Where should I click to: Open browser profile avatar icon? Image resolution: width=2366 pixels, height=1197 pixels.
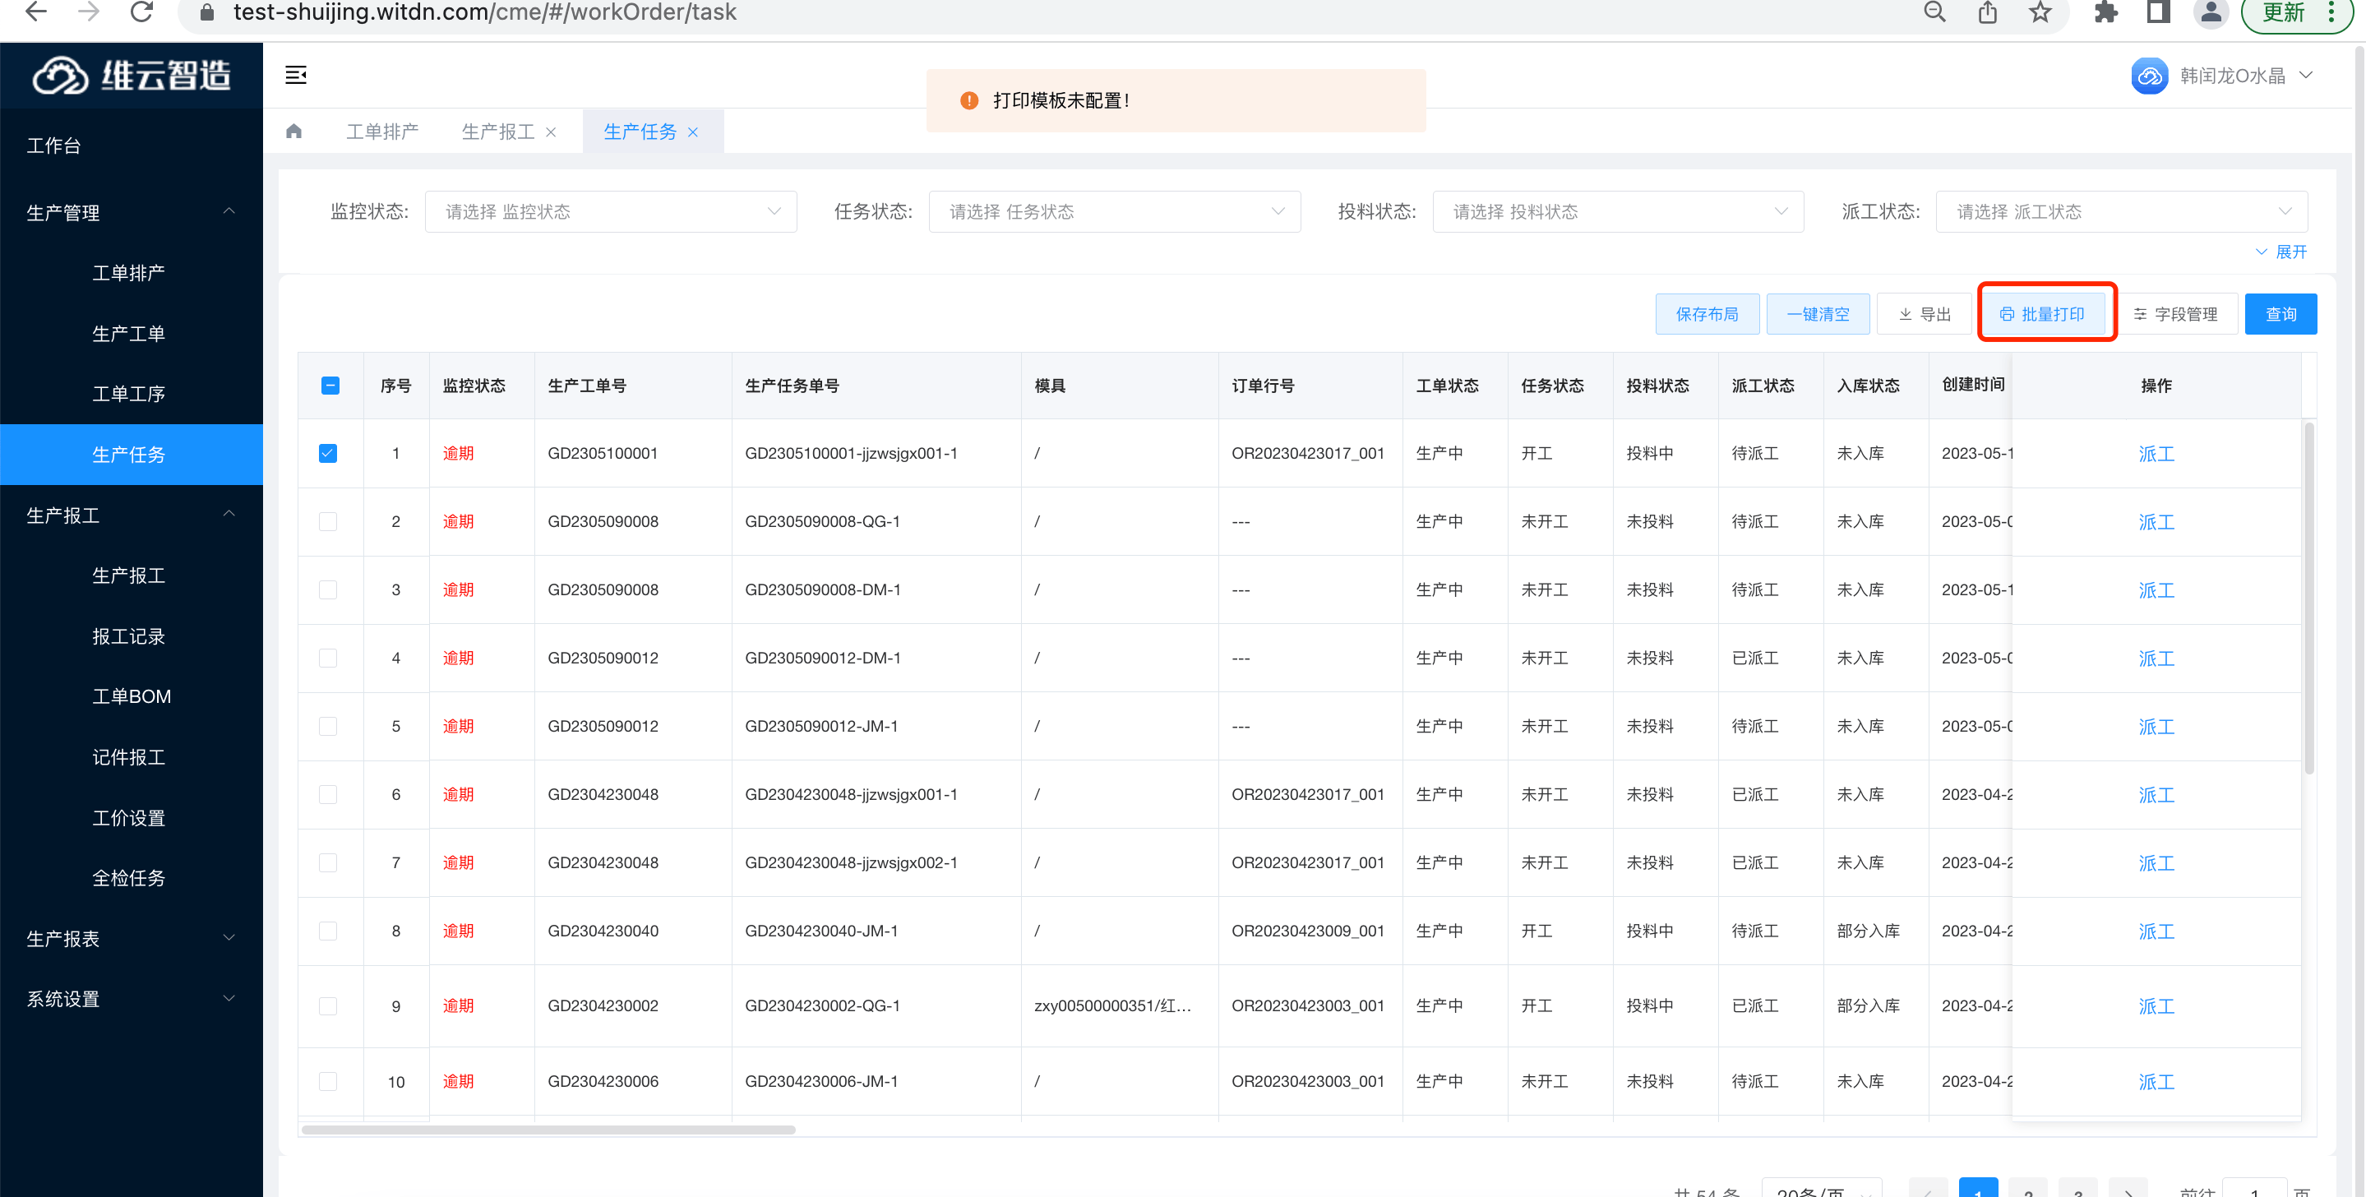click(x=2211, y=13)
